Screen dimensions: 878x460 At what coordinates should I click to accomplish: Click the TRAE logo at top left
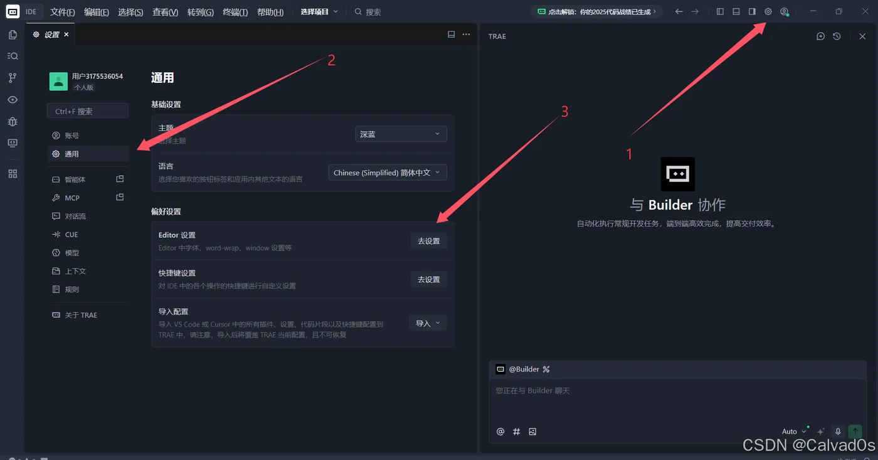point(13,11)
